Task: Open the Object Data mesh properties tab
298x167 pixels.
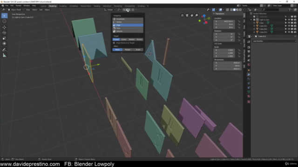Action: pyautogui.click(x=249, y=92)
